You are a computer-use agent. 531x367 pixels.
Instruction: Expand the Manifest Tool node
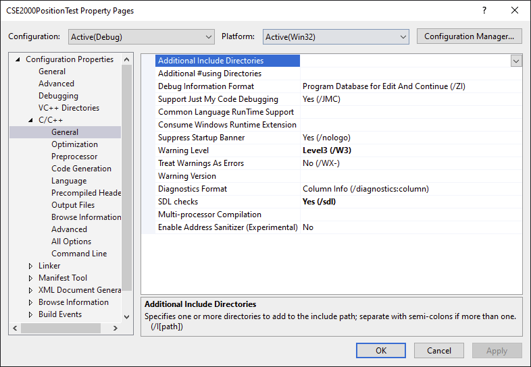30,278
